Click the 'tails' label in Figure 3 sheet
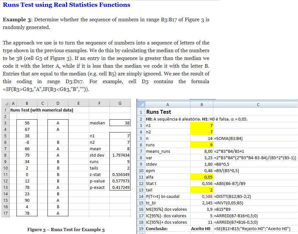The width and height of the screenshot is (298, 234). click(99, 168)
